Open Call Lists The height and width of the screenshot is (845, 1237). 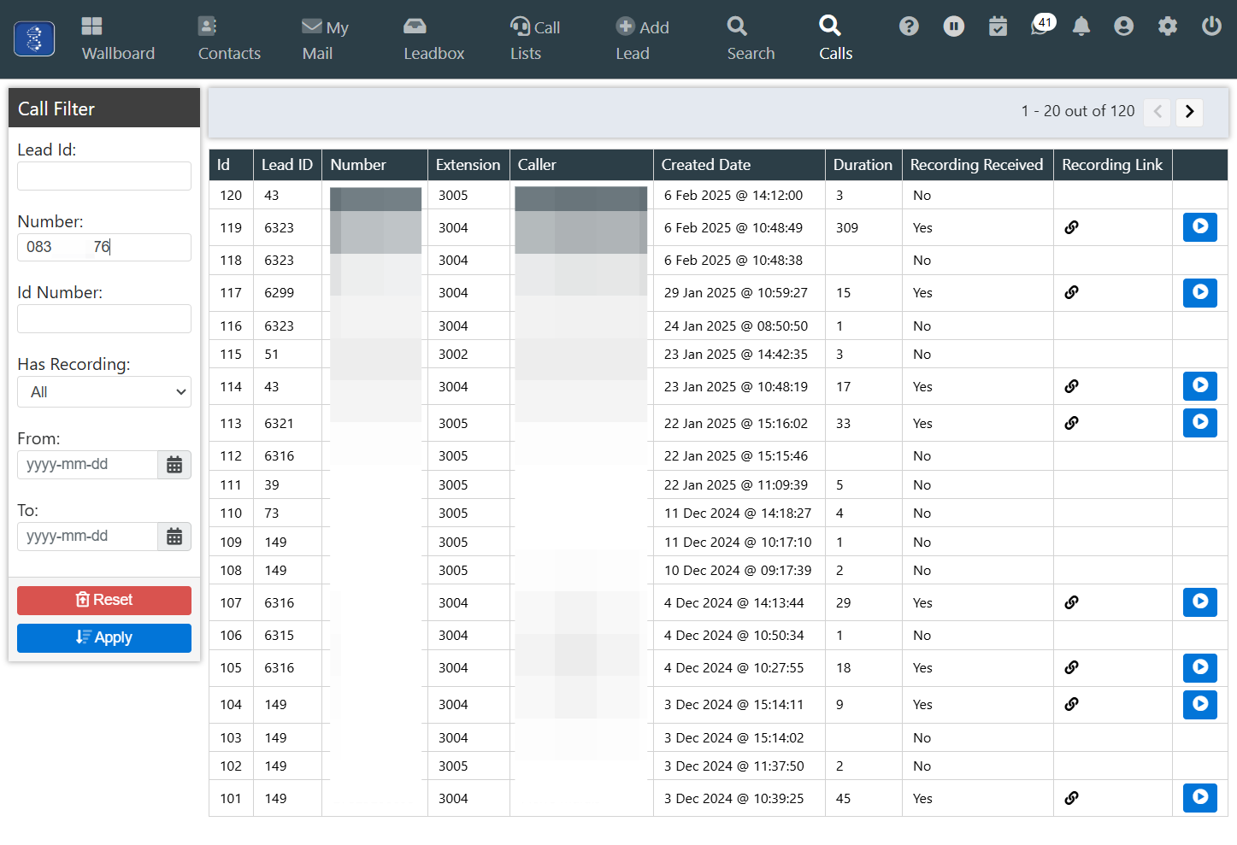point(535,39)
